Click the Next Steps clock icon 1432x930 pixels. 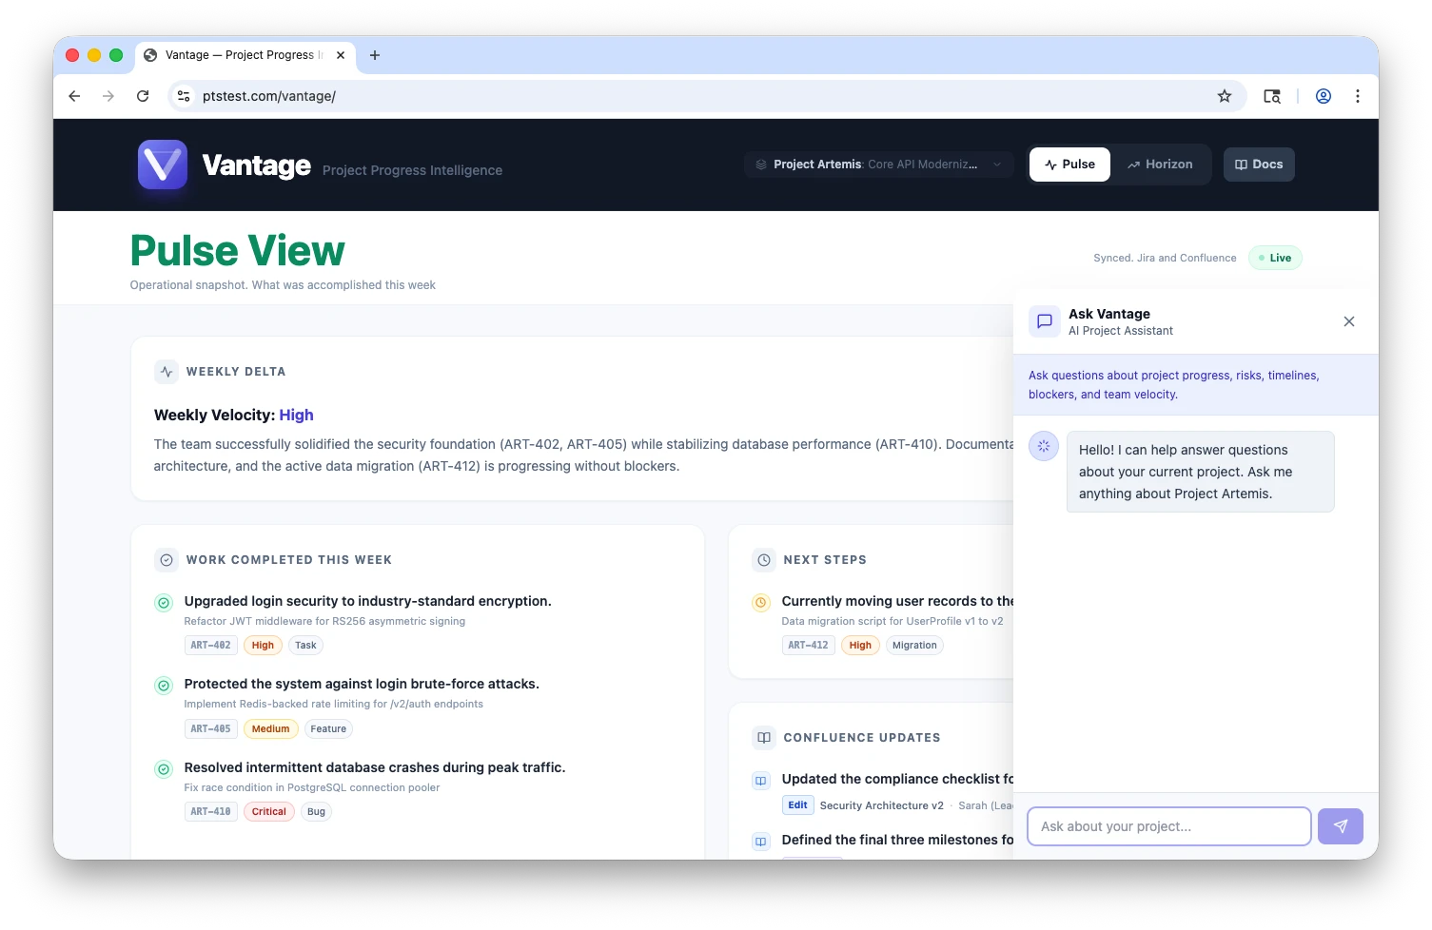tap(764, 560)
